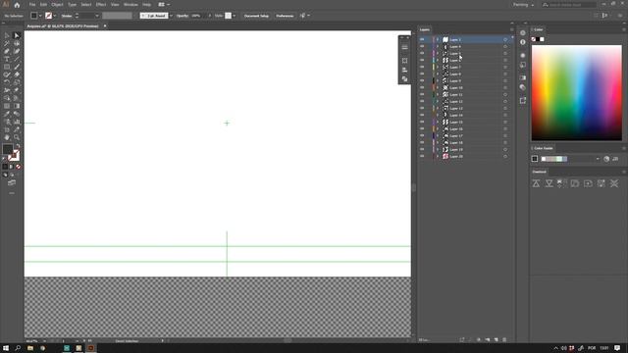
Task: Select the Magic Wand tool
Action: (x=7, y=43)
